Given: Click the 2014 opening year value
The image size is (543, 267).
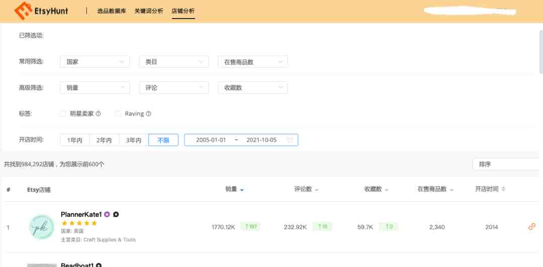Looking at the screenshot, I should [x=492, y=227].
